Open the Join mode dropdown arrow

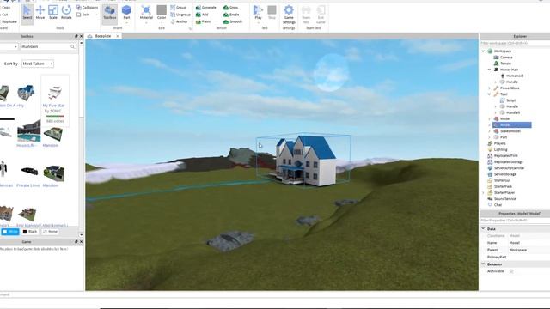(x=96, y=15)
